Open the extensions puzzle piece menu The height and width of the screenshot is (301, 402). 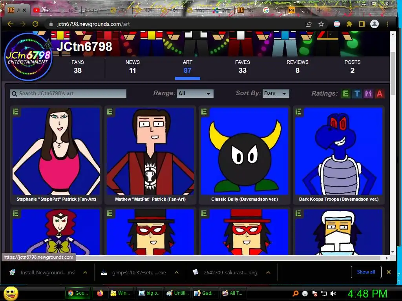tap(349, 24)
